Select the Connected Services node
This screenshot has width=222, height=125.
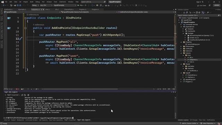point(191,25)
